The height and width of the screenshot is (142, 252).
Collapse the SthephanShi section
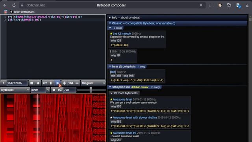tap(135, 87)
